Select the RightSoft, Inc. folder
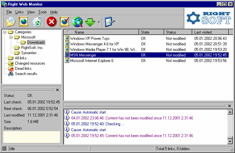Screen dimensions: 235x153 coord(32,48)
